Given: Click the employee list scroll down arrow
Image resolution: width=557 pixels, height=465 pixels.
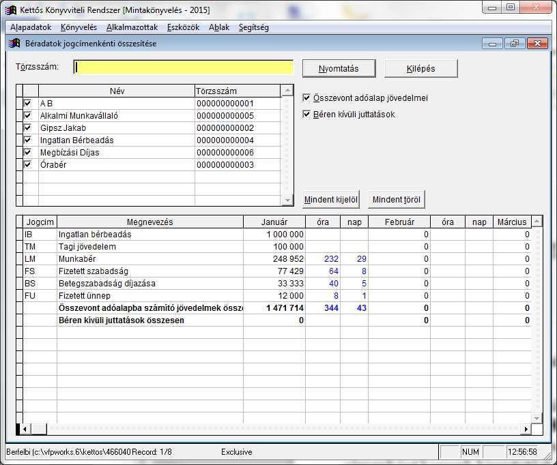Looking at the screenshot, I should (287, 200).
